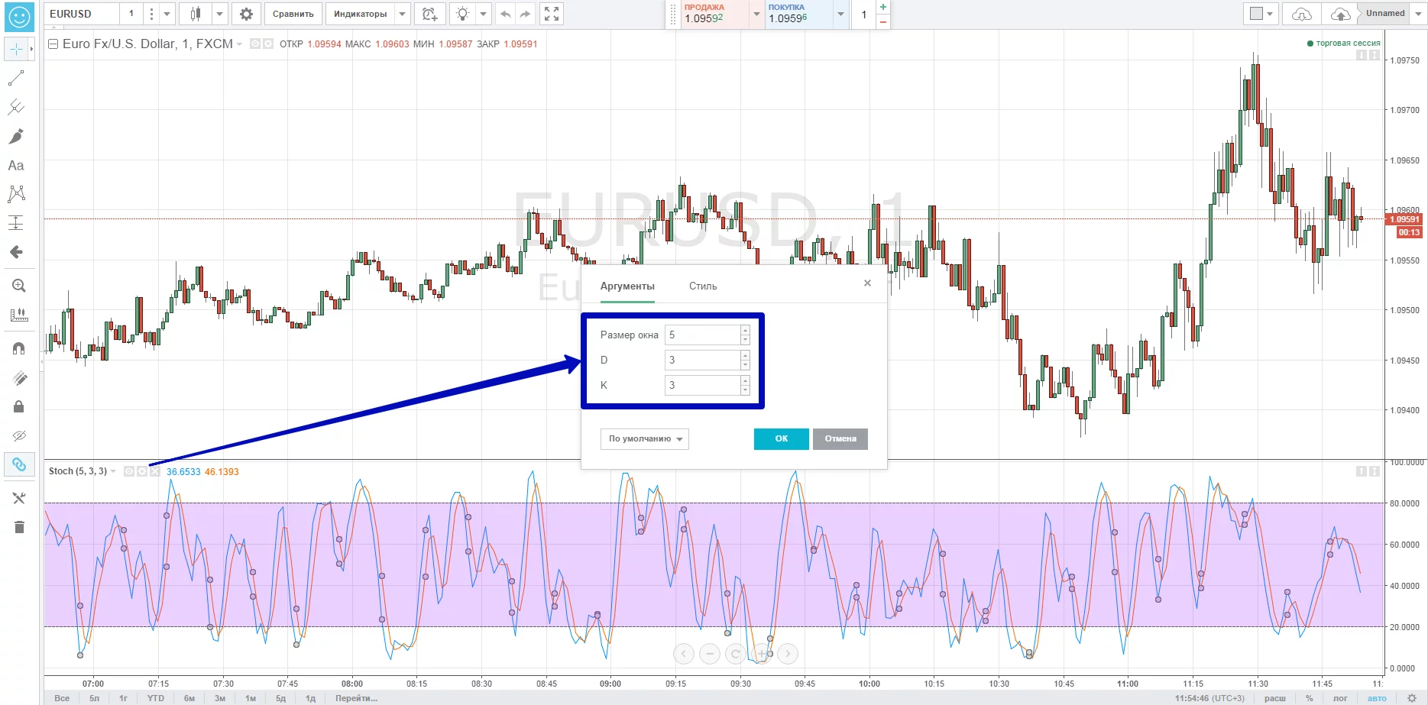Click the 1-minute interval field
1428x705 pixels.
(131, 14)
